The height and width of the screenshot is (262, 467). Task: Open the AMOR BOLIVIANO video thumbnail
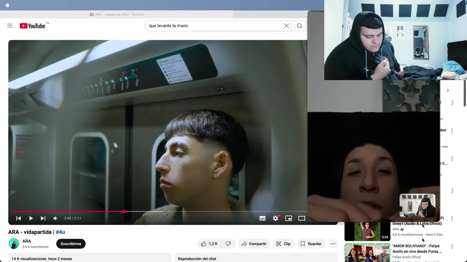(367, 253)
